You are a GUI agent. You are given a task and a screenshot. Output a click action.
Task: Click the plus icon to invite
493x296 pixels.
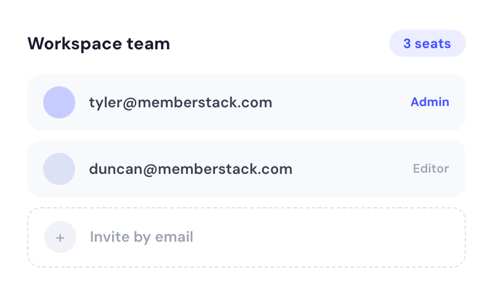(60, 237)
